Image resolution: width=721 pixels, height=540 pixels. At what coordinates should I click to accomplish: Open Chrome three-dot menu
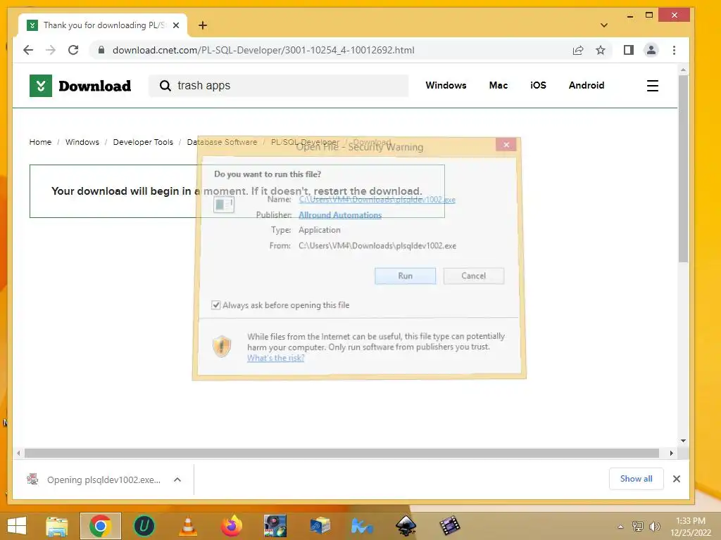click(x=674, y=50)
